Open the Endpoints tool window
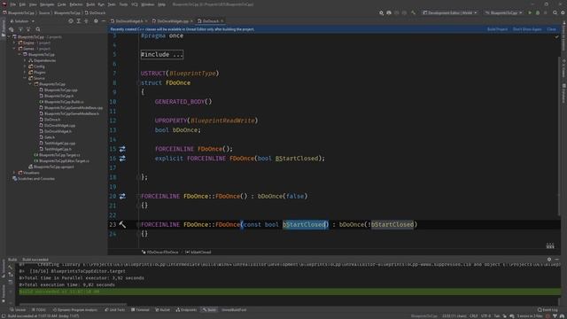This screenshot has height=319, width=567. (x=186, y=310)
